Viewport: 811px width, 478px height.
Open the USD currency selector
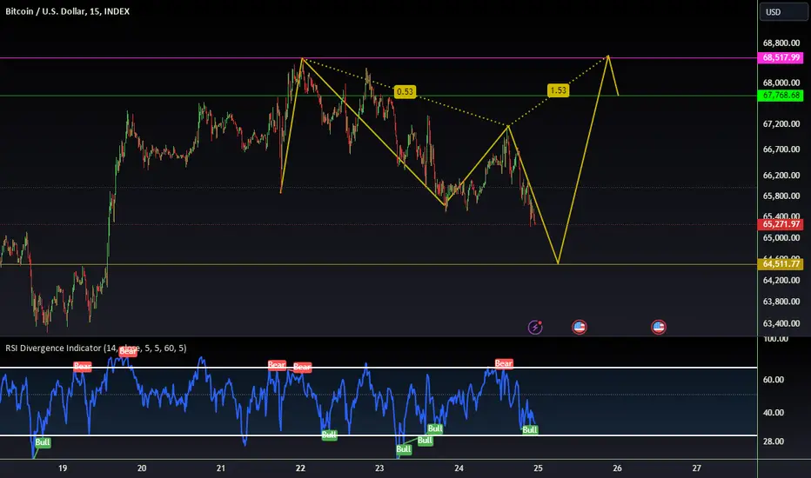pos(783,12)
